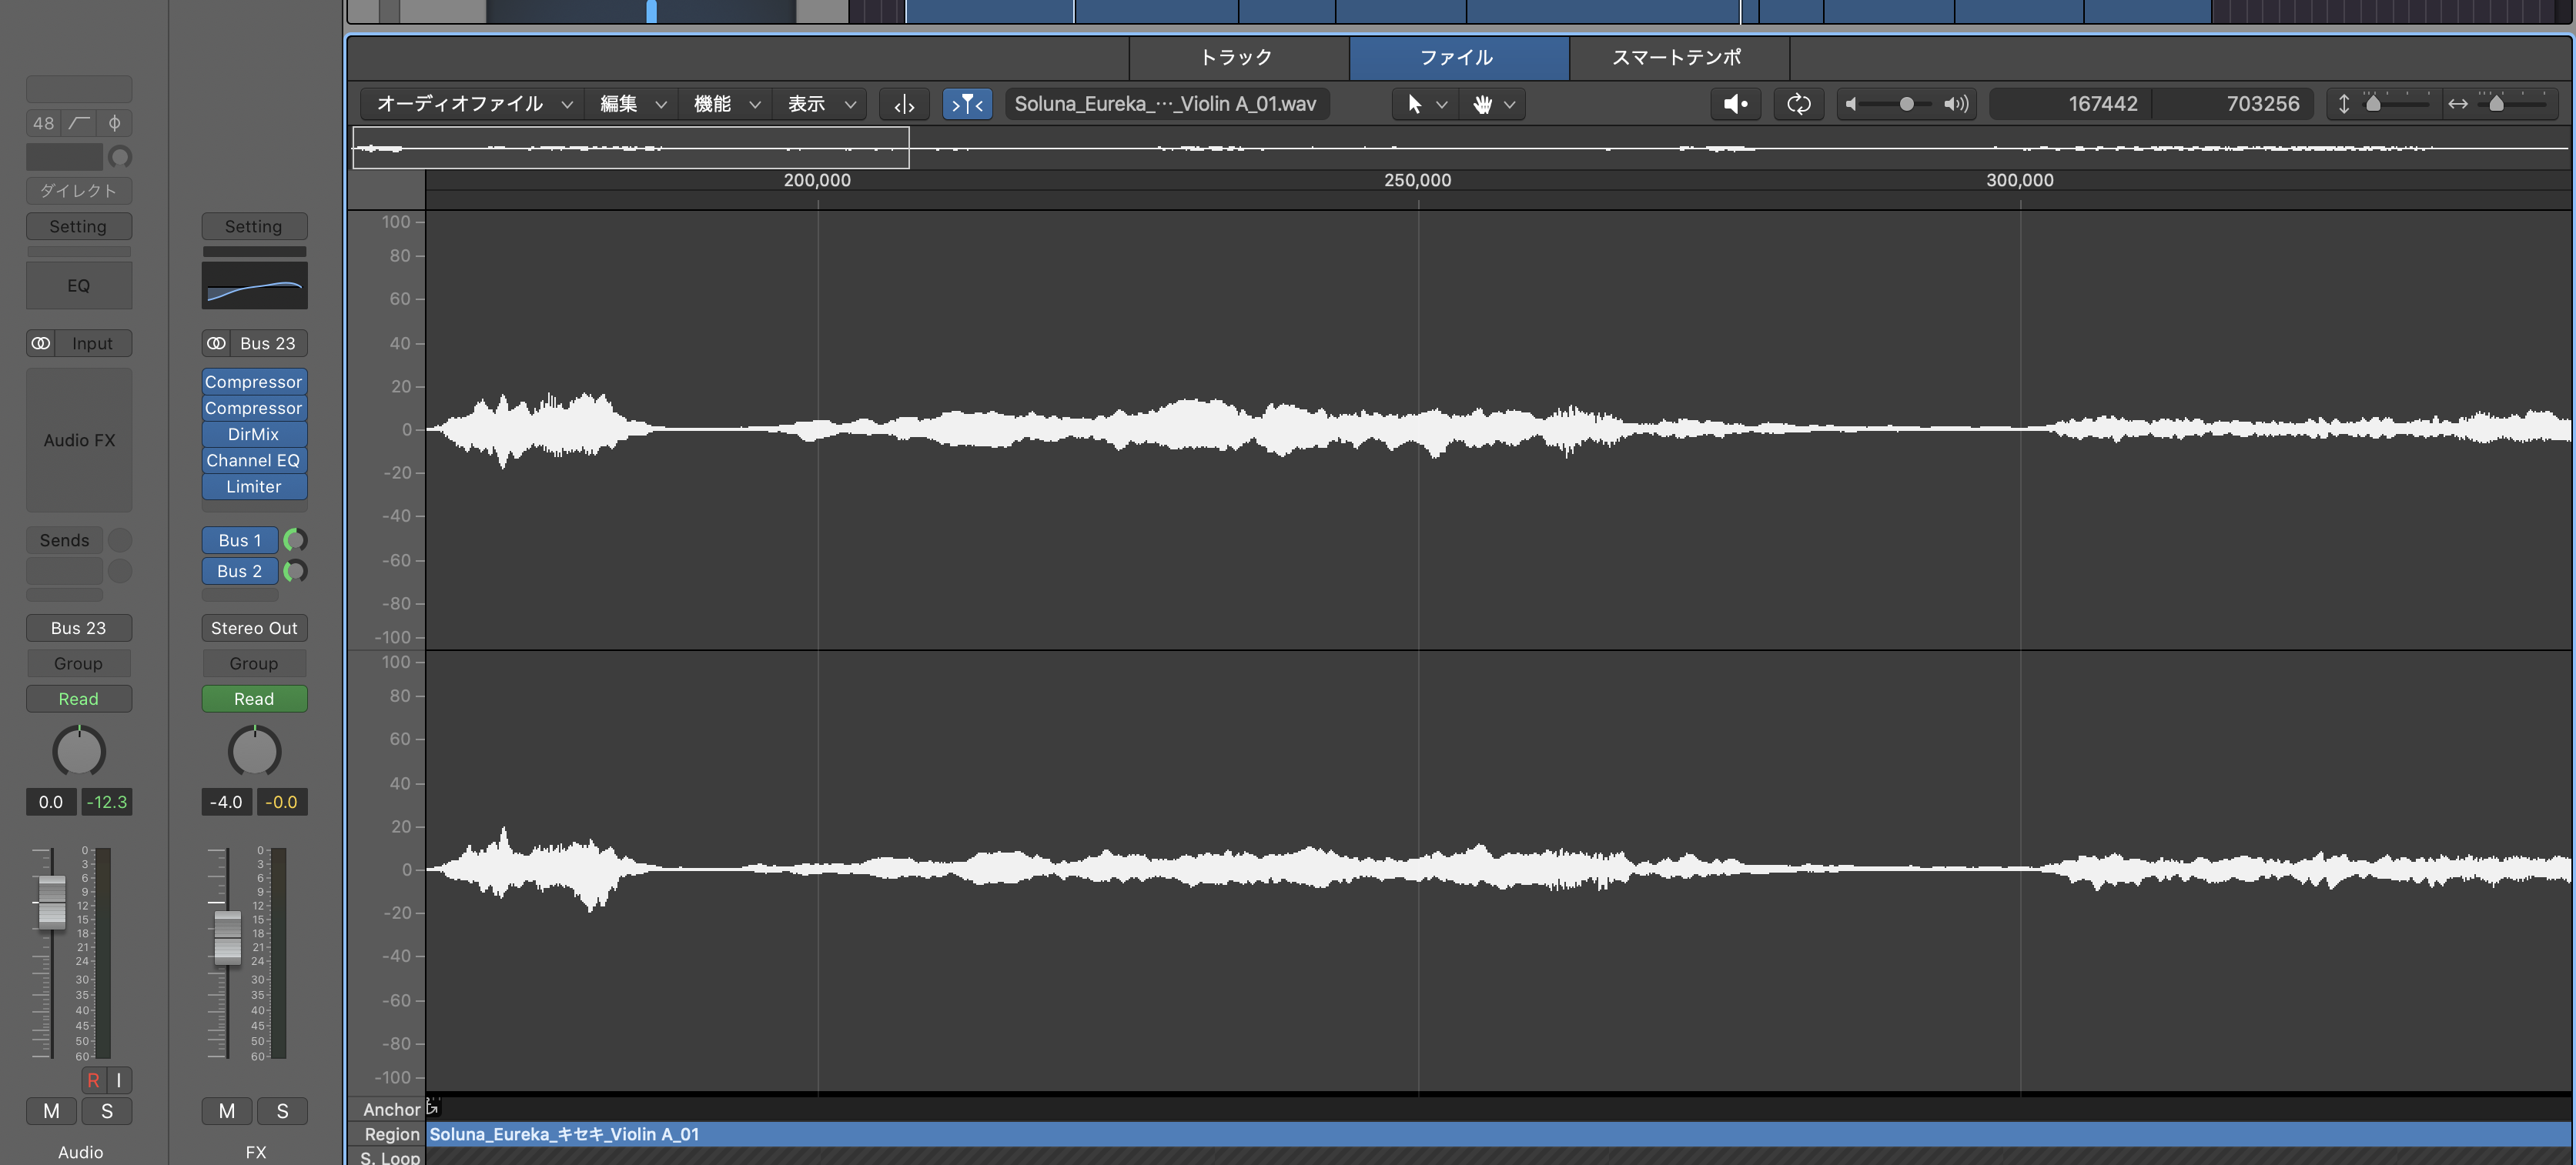Open the Input slot on Audio channel
The image size is (2576, 1165).
[x=92, y=342]
